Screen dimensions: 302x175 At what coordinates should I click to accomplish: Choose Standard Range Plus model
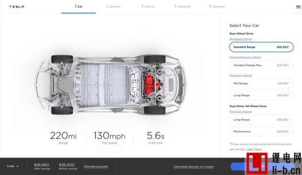pyautogui.click(x=261, y=66)
